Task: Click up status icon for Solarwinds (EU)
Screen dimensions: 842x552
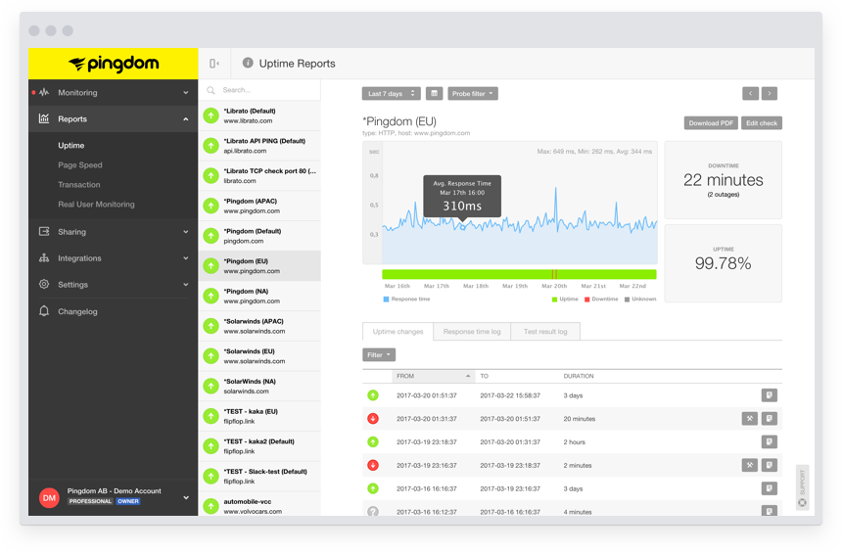Action: [211, 356]
